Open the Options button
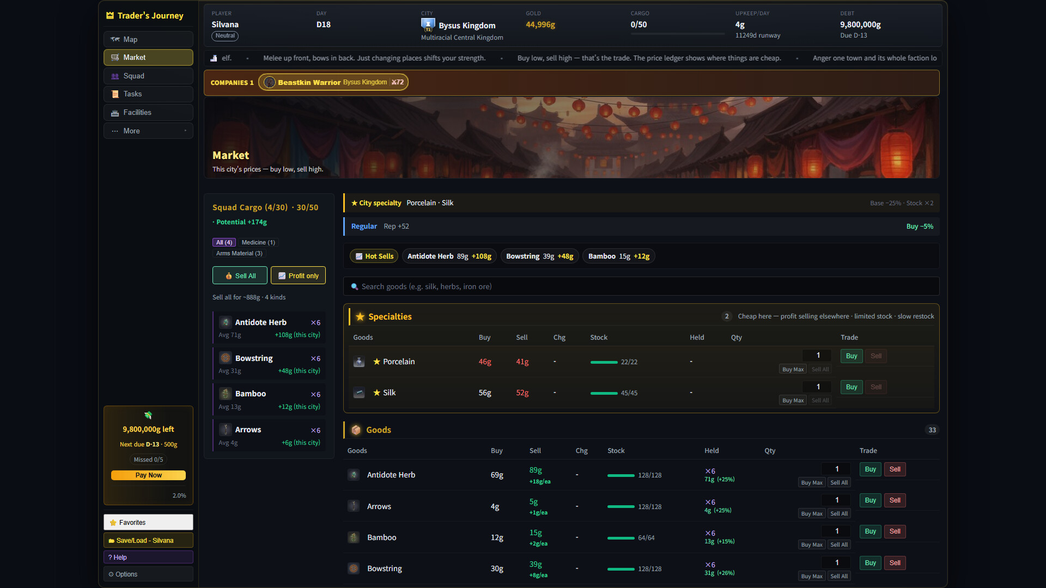The image size is (1046, 588). [148, 574]
